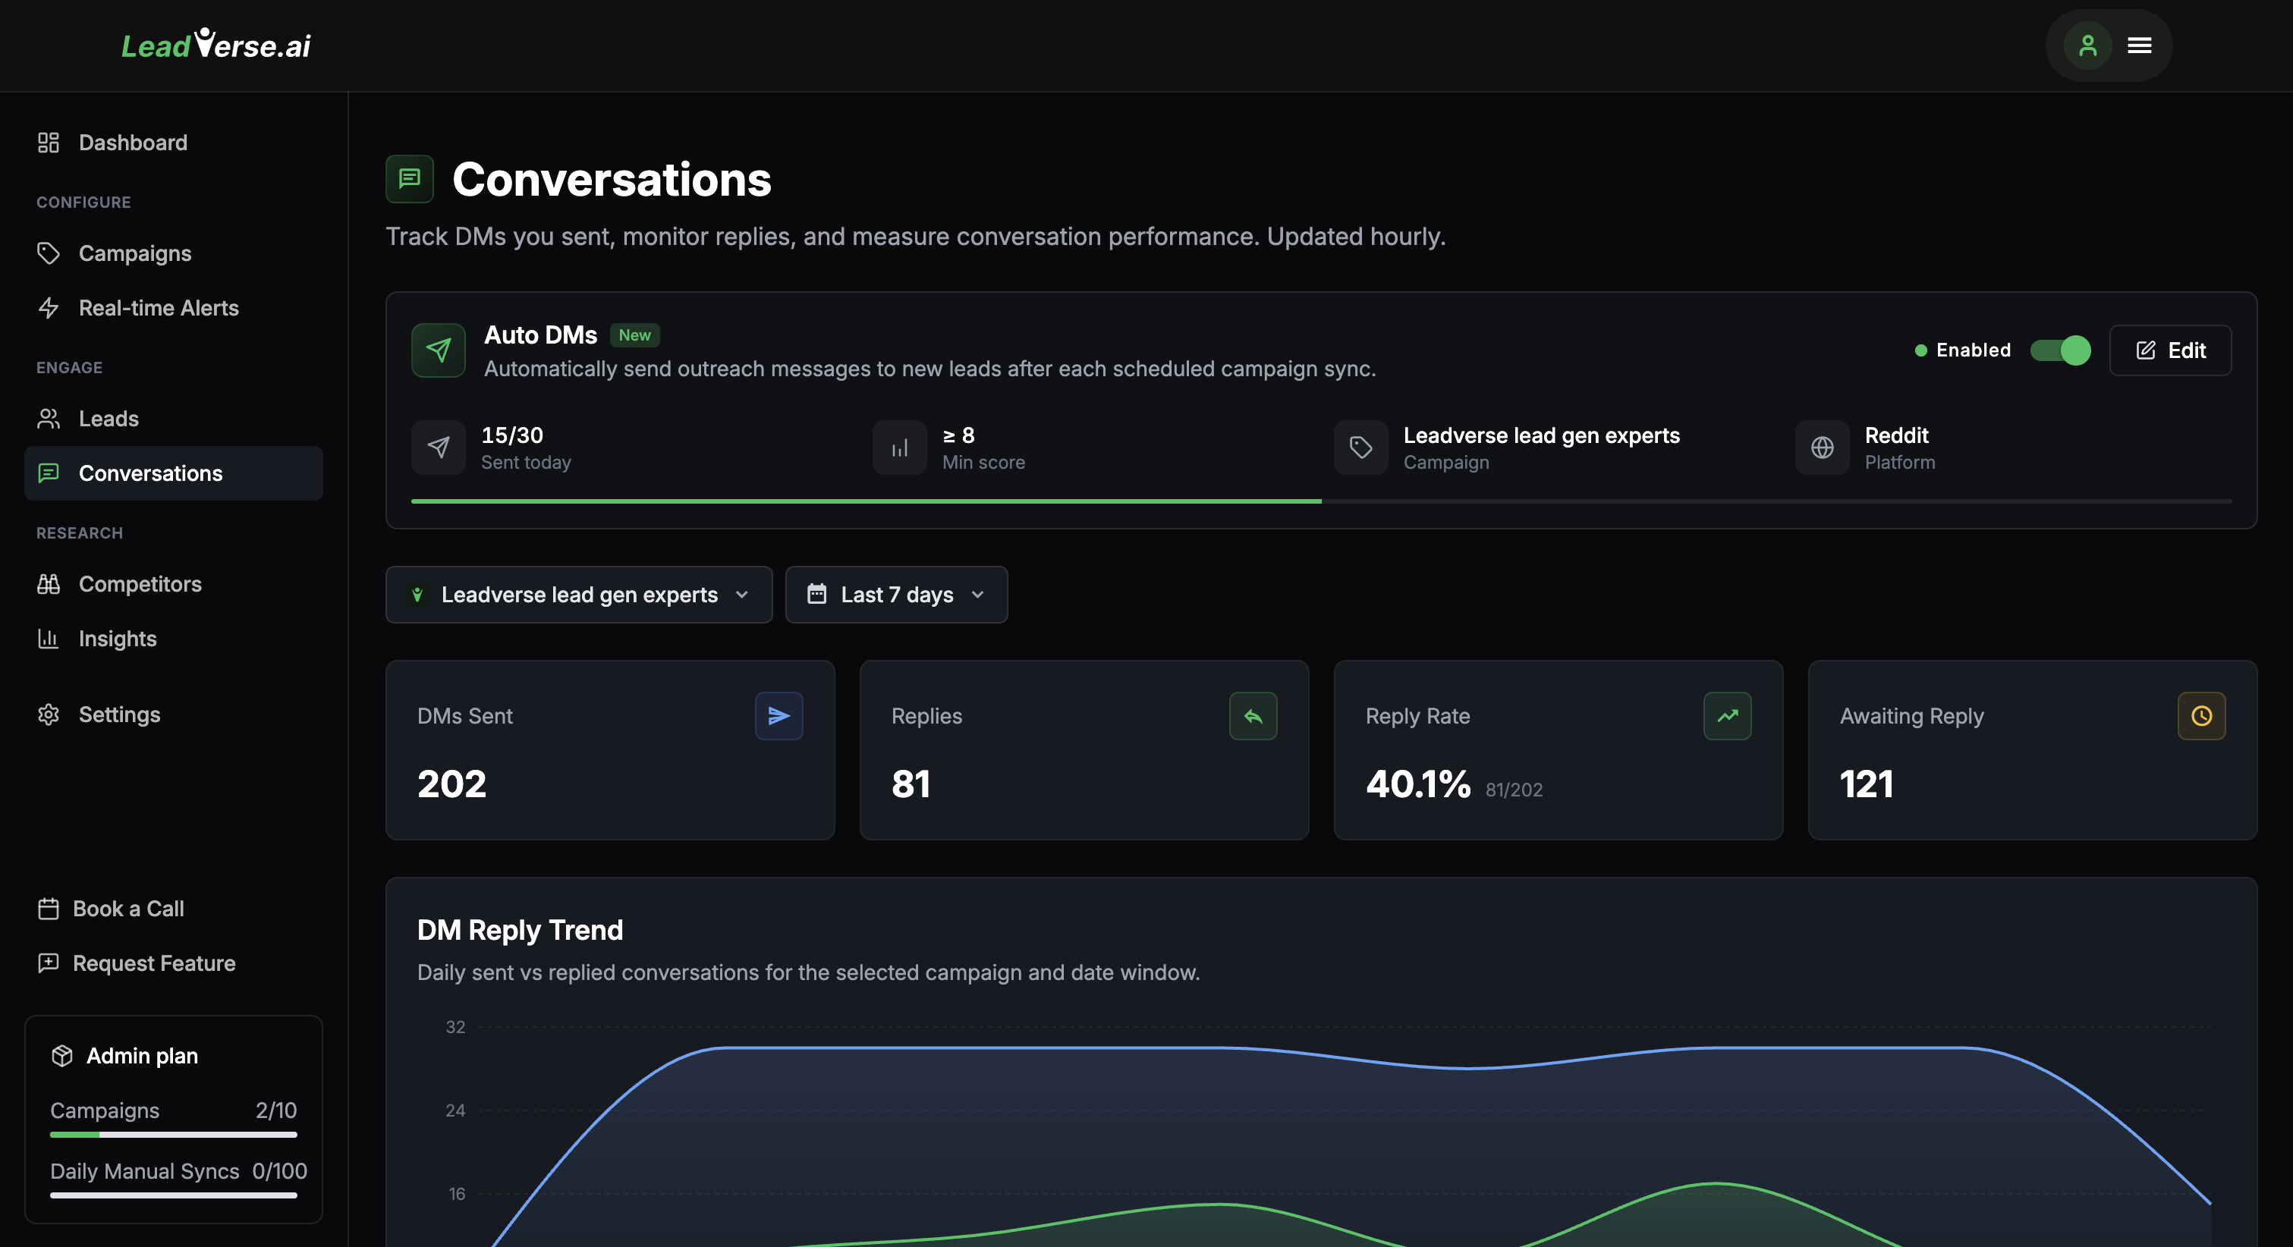
Task: Open the user profile avatar icon
Action: pos(2087,46)
